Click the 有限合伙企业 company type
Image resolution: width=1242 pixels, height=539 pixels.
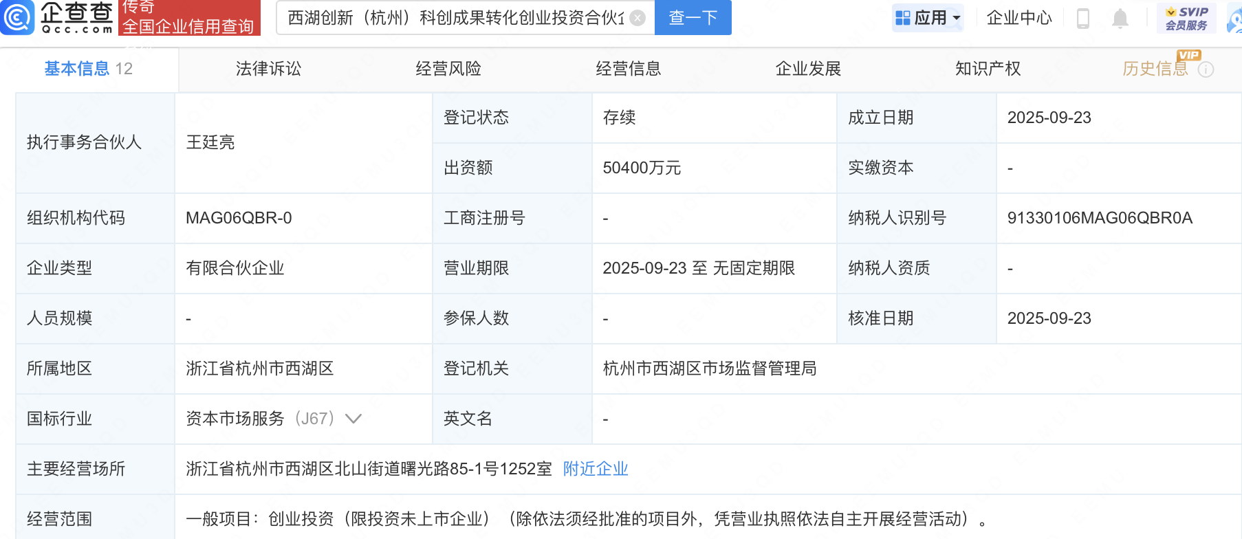click(x=235, y=268)
